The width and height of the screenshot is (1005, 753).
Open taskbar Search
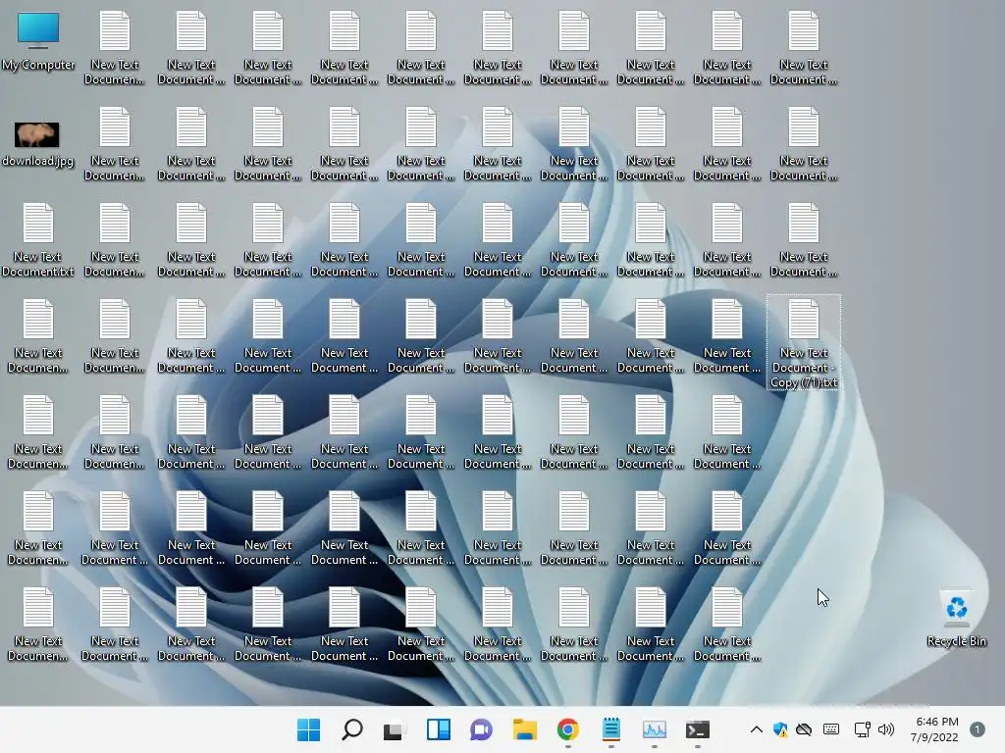352,729
